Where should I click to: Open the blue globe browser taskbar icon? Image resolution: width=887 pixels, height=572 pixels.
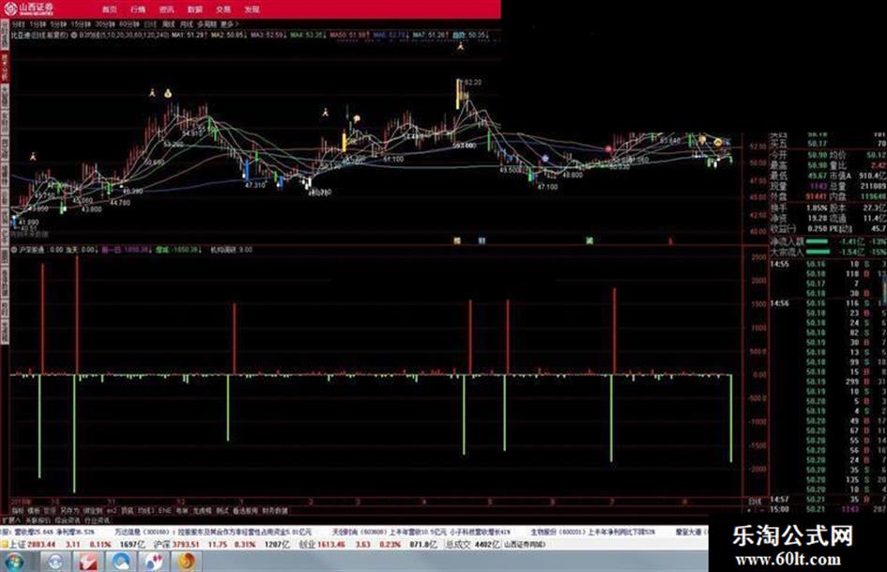tap(56, 562)
